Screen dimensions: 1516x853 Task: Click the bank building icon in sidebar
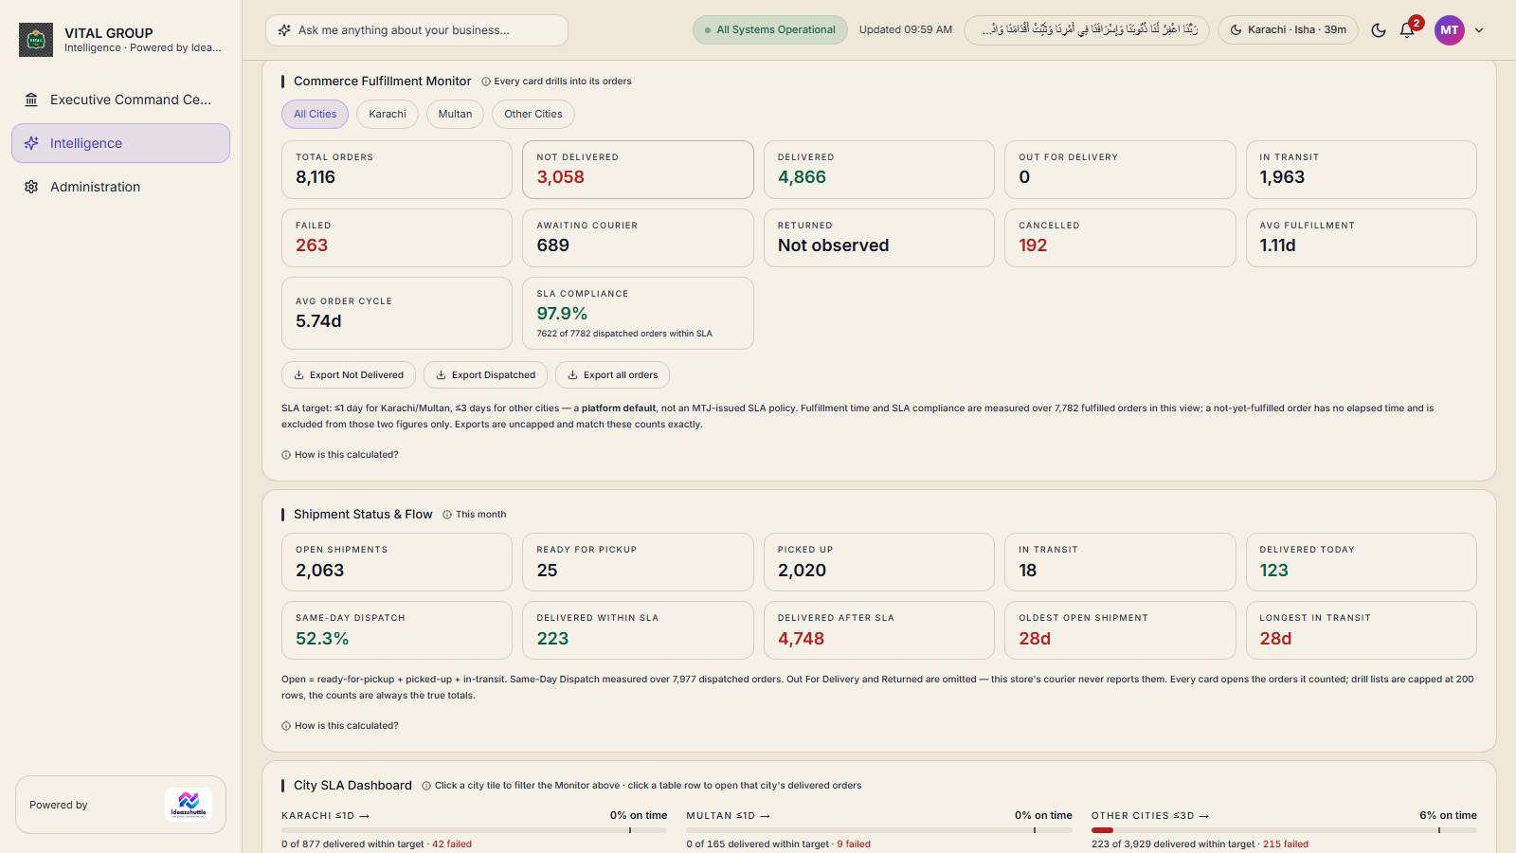coord(31,100)
